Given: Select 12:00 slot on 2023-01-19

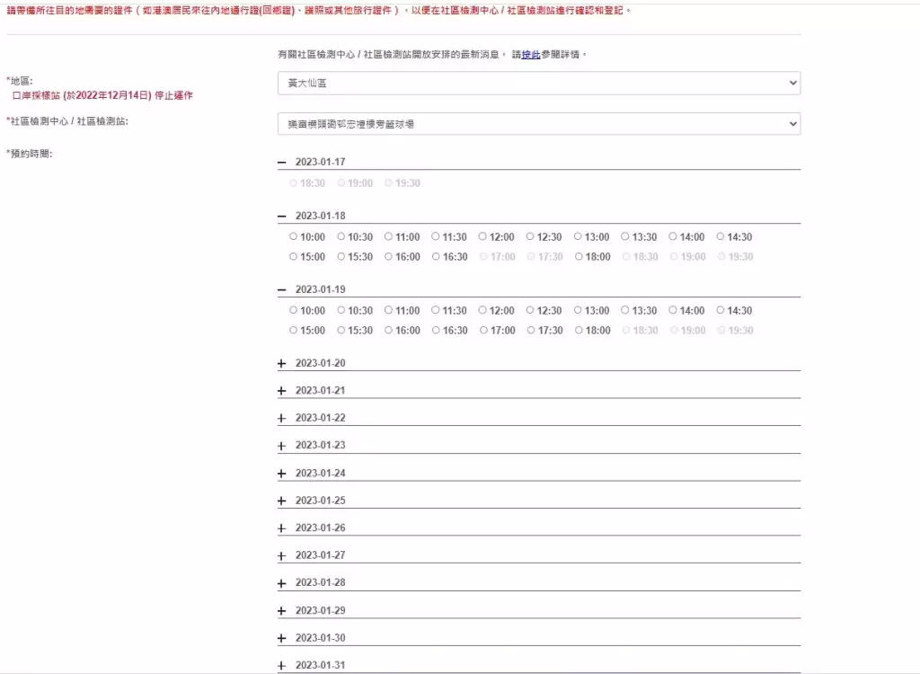Looking at the screenshot, I should pos(483,311).
